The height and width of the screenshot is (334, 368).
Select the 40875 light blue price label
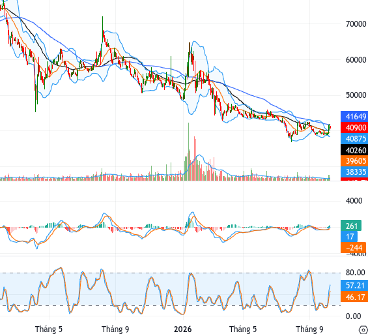click(354, 139)
